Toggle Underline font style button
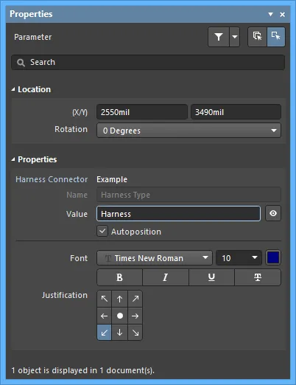Image resolution: width=296 pixels, height=385 pixels. 211,277
